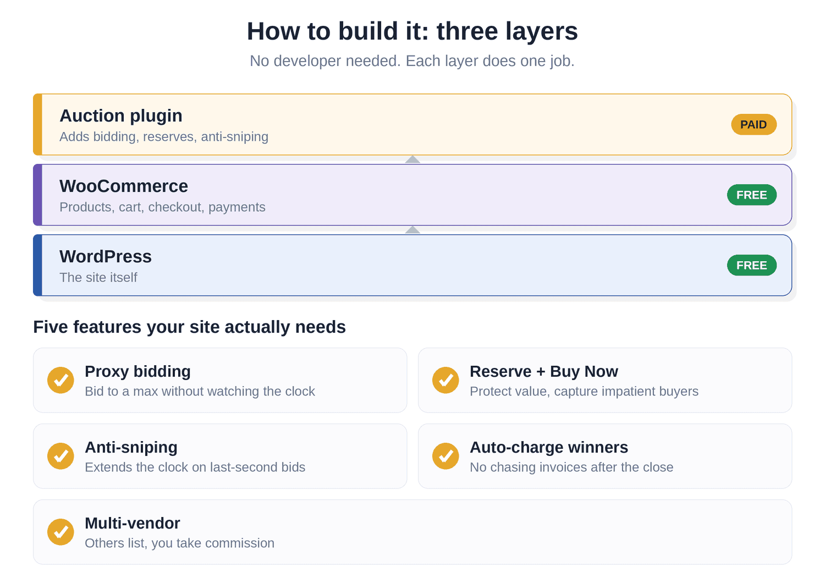Click "Adds bidding, reserves, anti-sniping" text
This screenshot has height=583, width=825.
point(164,136)
